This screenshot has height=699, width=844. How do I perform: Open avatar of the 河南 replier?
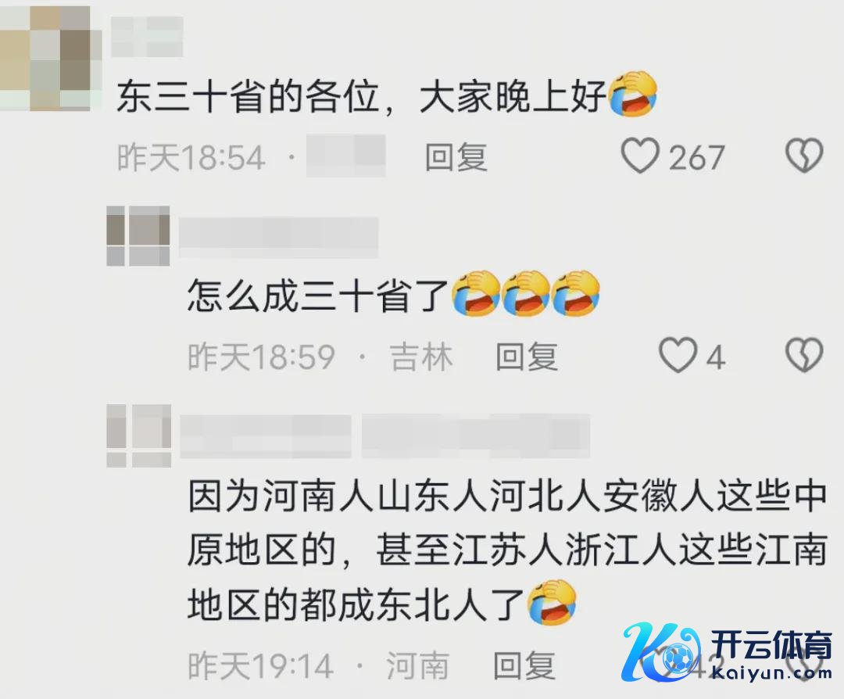139,436
